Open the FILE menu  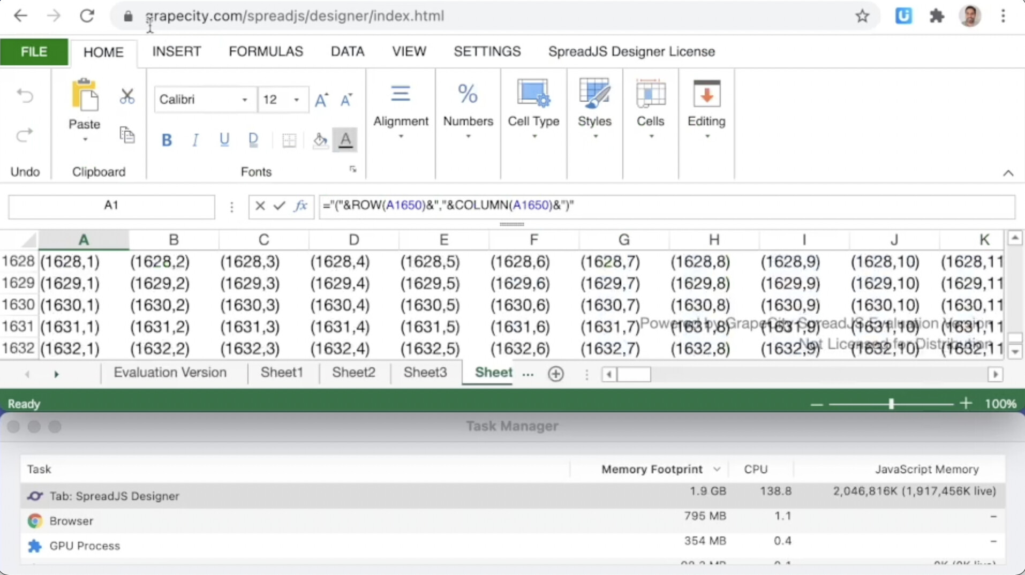point(33,51)
